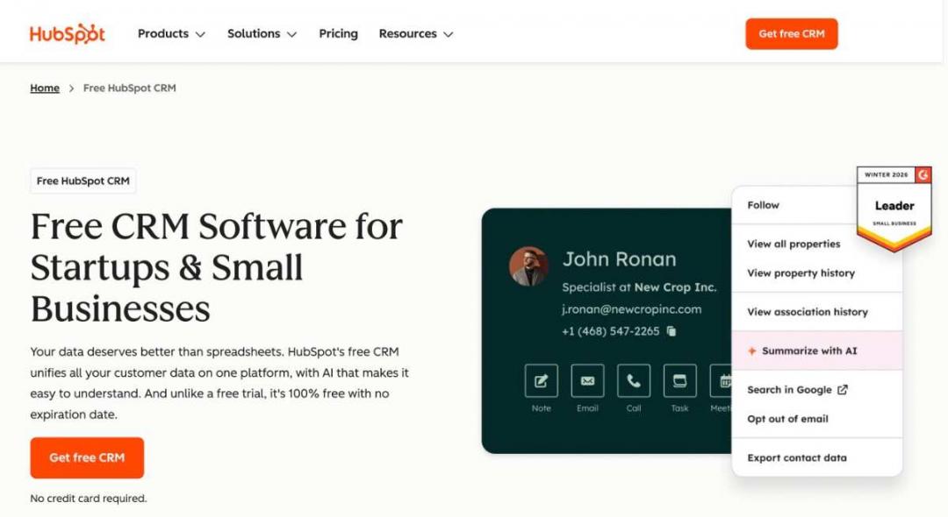Viewport: 948px width, 517px height.
Task: Click the main heading Free CRM Software
Action: 217,267
